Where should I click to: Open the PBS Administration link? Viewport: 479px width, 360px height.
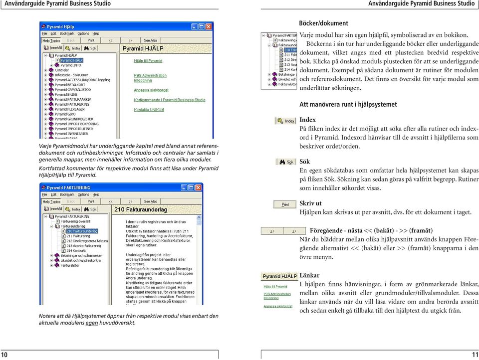[150, 75]
